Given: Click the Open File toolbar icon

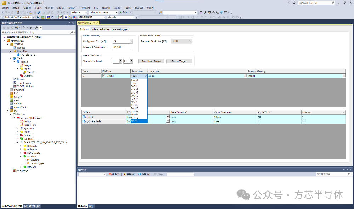Looking at the screenshot, I should [30, 13].
